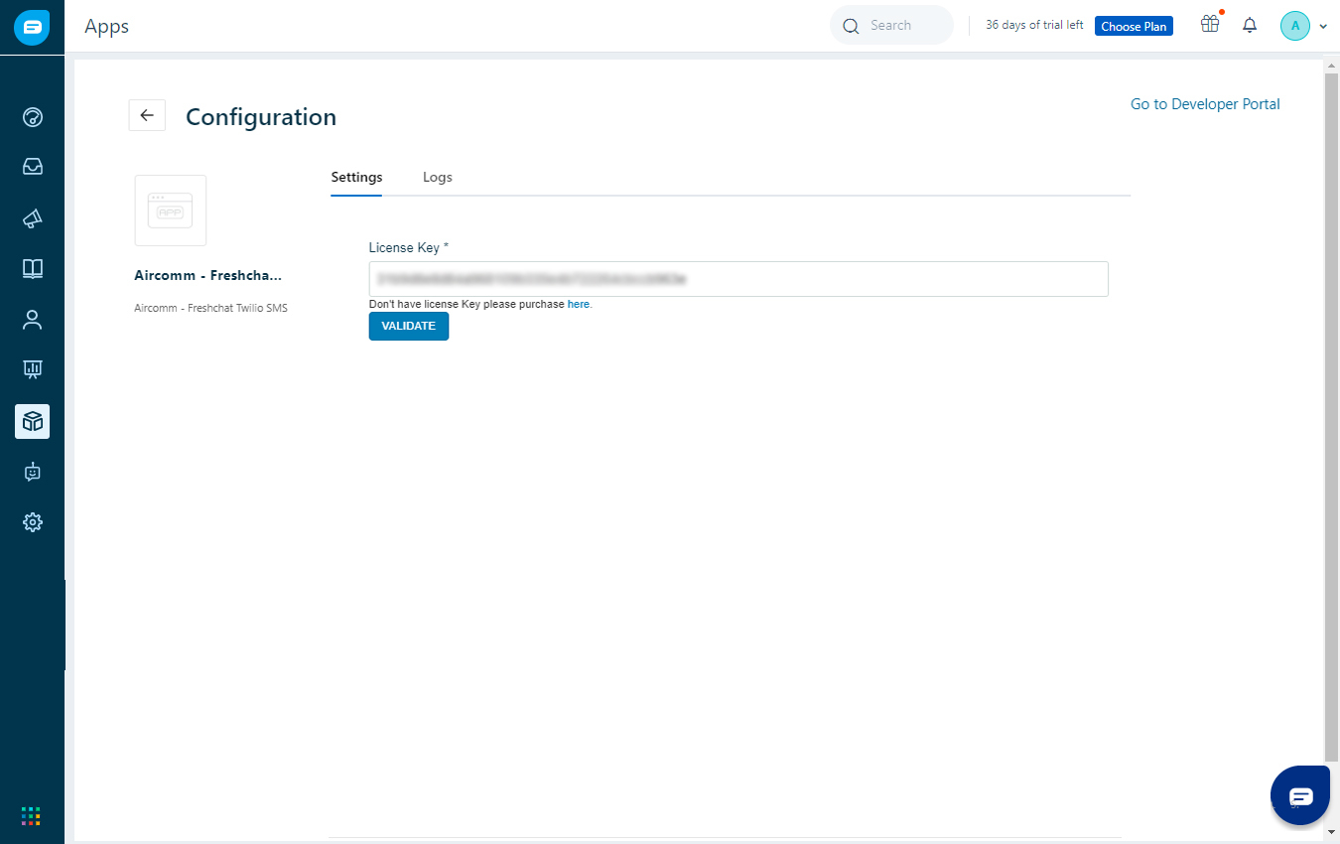Stay on the Settings tab
The height and width of the screenshot is (844, 1340).
click(x=356, y=177)
